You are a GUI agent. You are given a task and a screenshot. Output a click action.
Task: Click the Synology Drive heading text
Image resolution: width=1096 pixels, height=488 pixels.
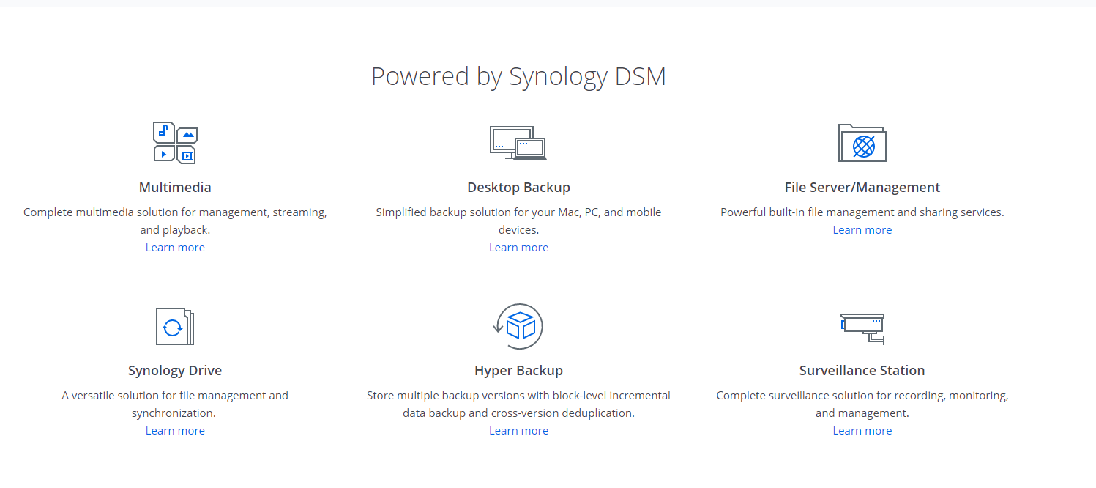175,371
